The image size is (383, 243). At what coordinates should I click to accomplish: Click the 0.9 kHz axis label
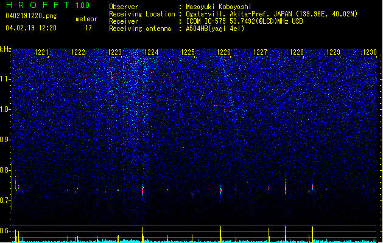pos(5,140)
